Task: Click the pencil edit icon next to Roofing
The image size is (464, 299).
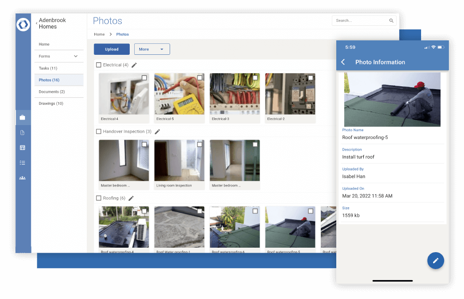Action: (x=131, y=198)
